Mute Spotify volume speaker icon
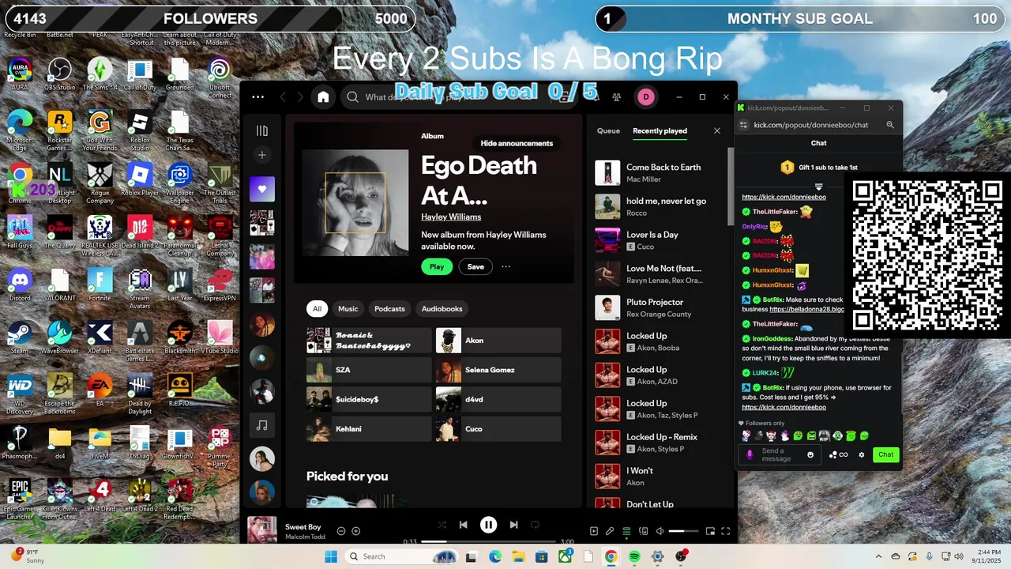 click(x=660, y=531)
